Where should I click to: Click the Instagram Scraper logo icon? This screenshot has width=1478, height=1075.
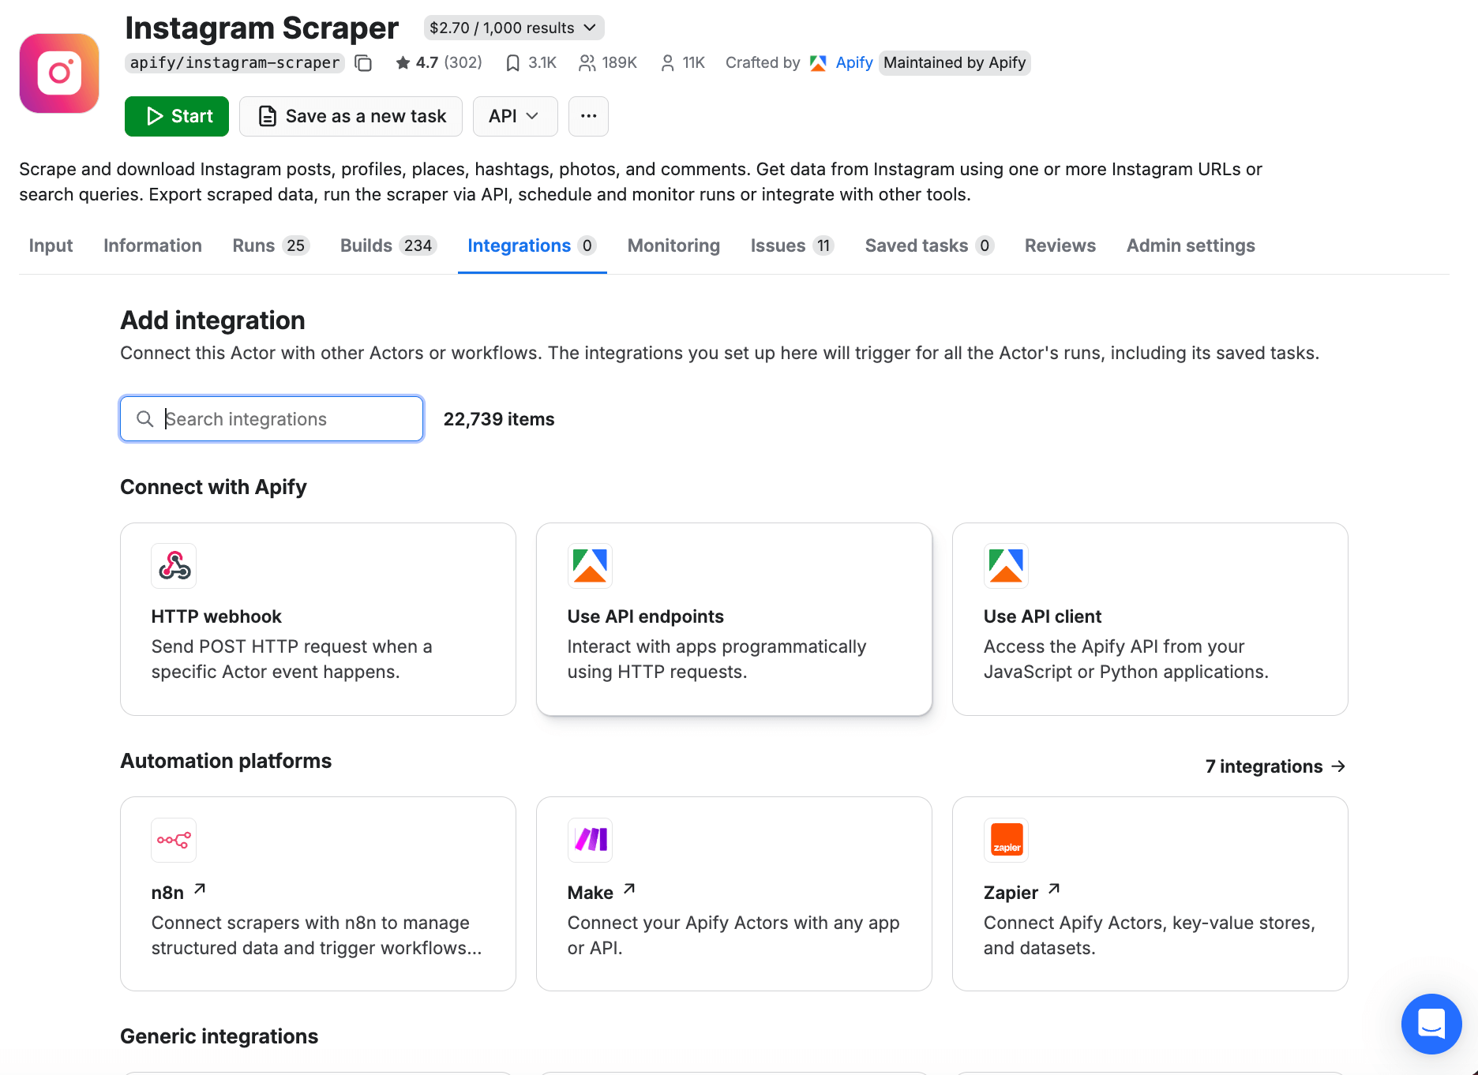click(x=59, y=73)
